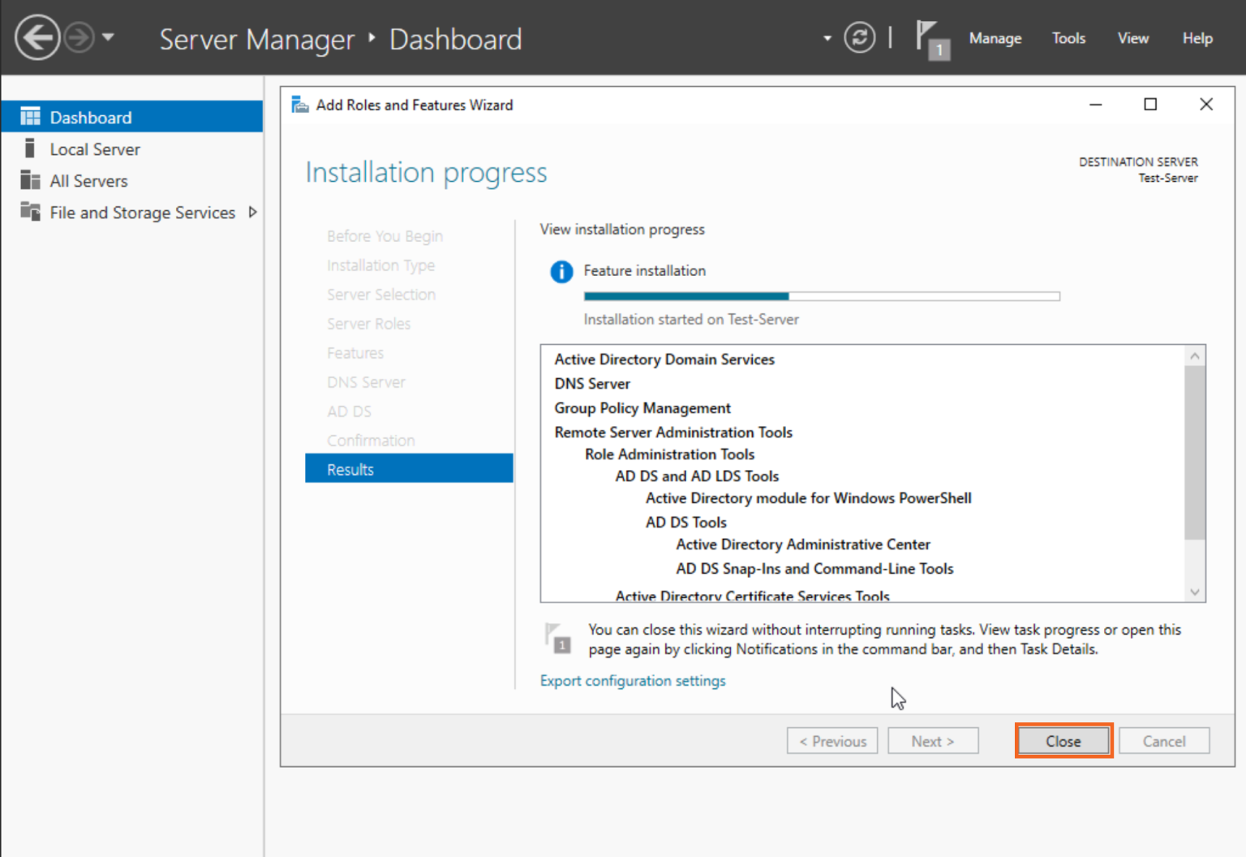
Task: Open All Servers from the navigation pane
Action: tap(88, 180)
